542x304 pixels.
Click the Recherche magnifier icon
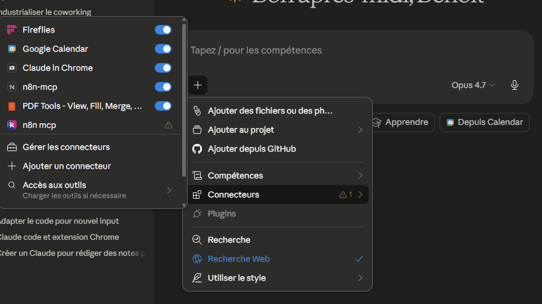pos(197,240)
